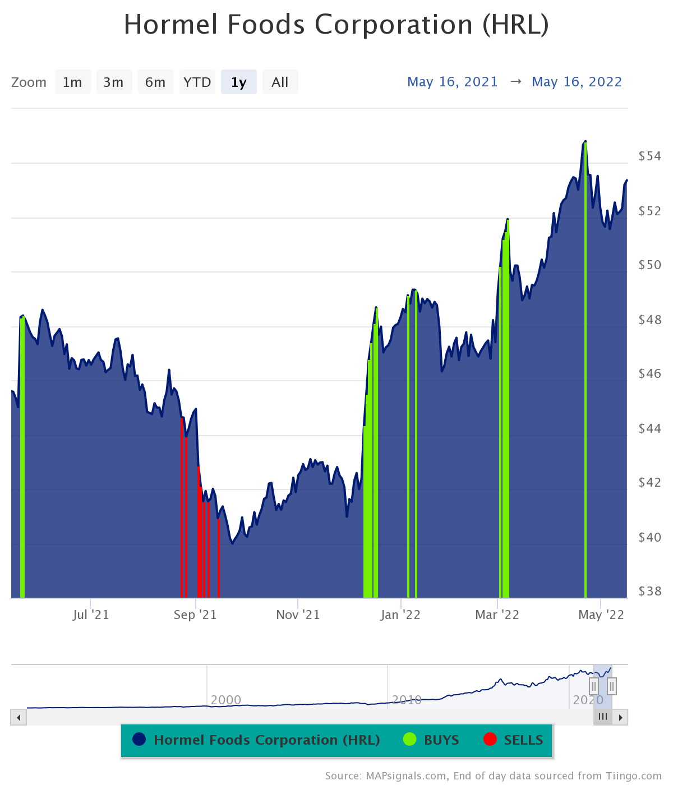Viewport: 673px width, 785px height.
Task: Click the chart title Hormel Foods Corporation (HRL)
Action: pyautogui.click(x=336, y=25)
